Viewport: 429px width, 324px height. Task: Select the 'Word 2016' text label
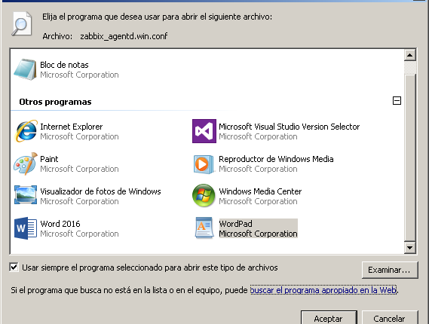(60, 224)
